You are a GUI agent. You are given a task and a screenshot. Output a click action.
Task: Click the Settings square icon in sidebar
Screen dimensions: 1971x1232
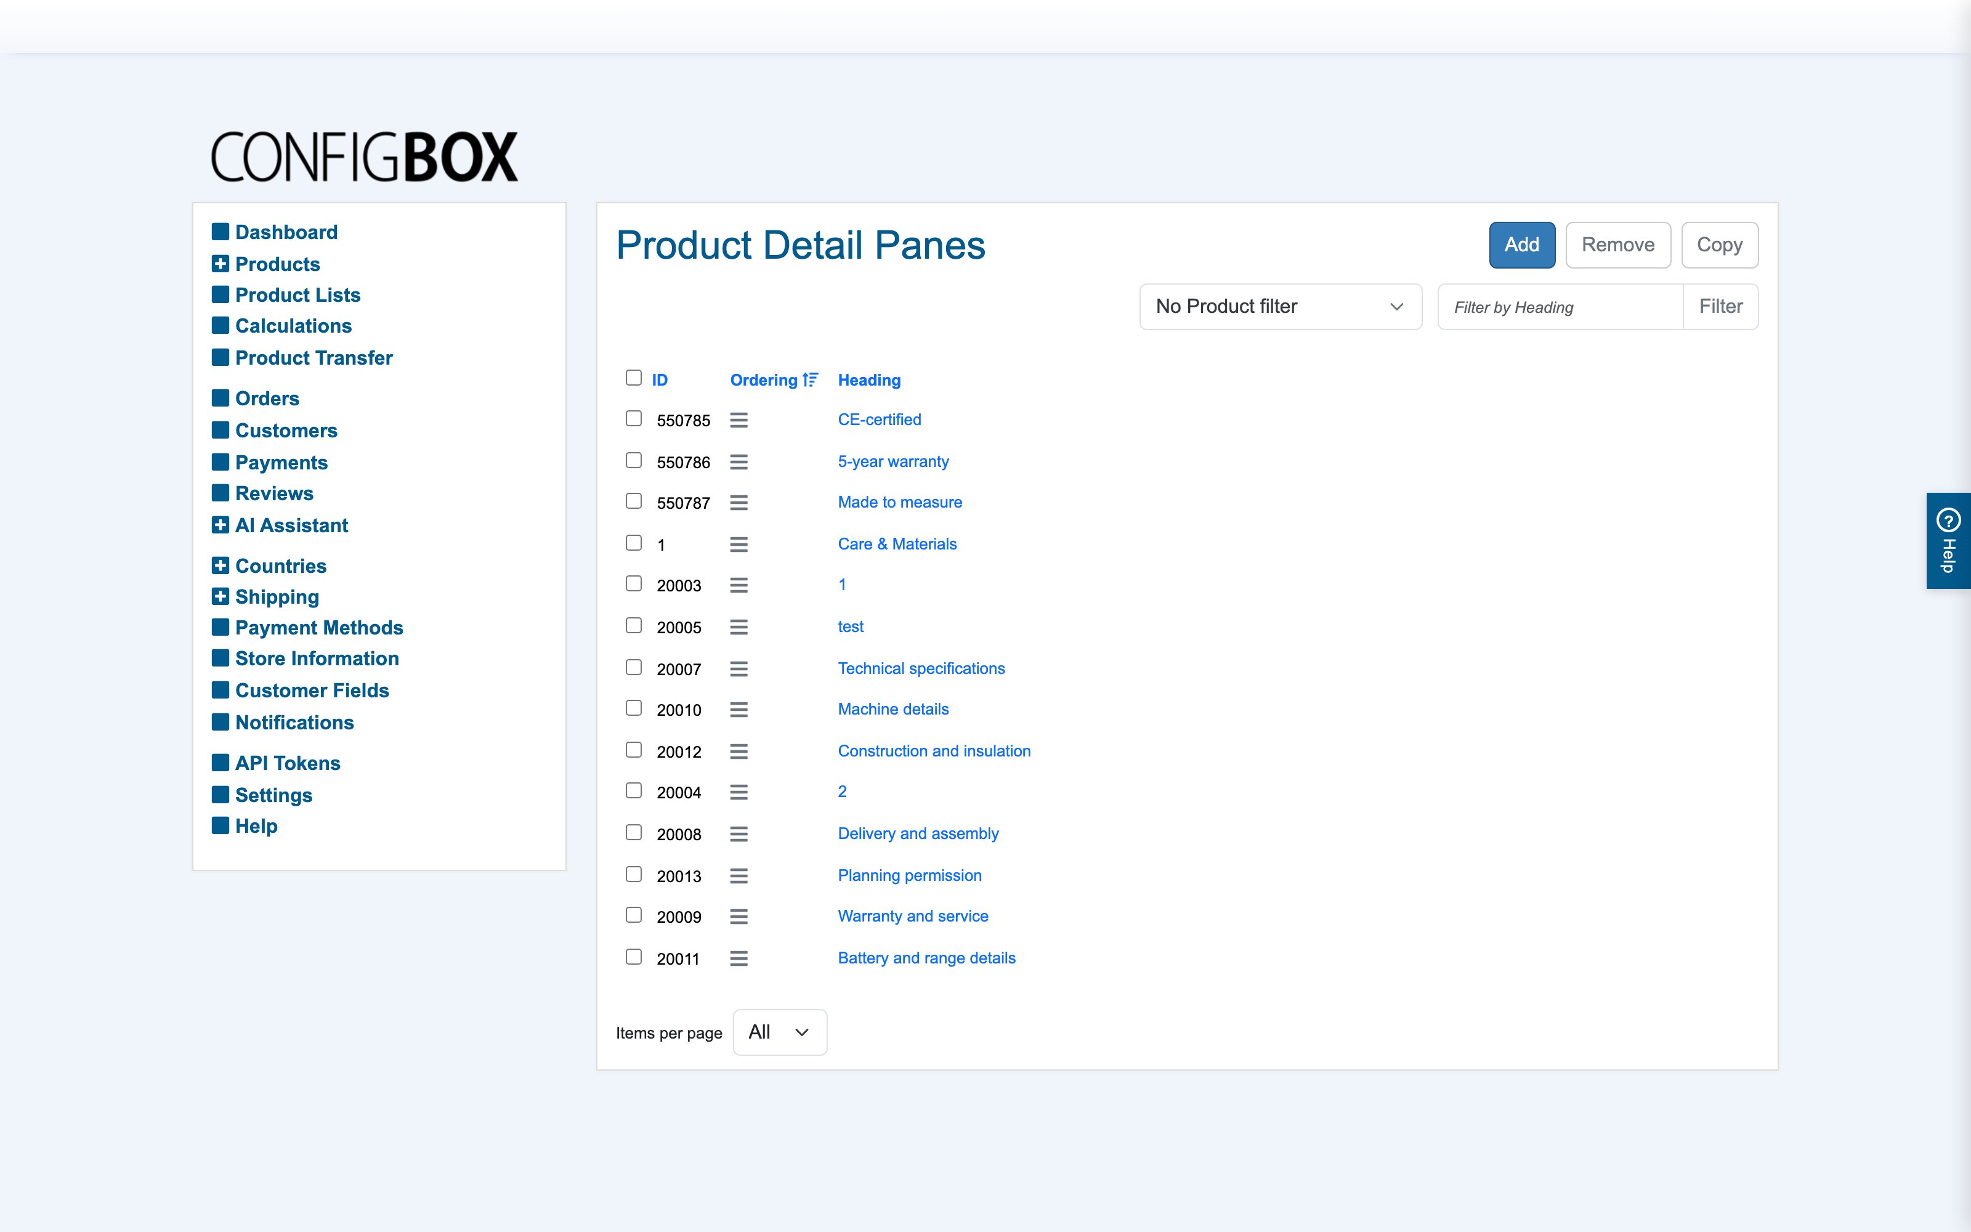[x=220, y=795]
